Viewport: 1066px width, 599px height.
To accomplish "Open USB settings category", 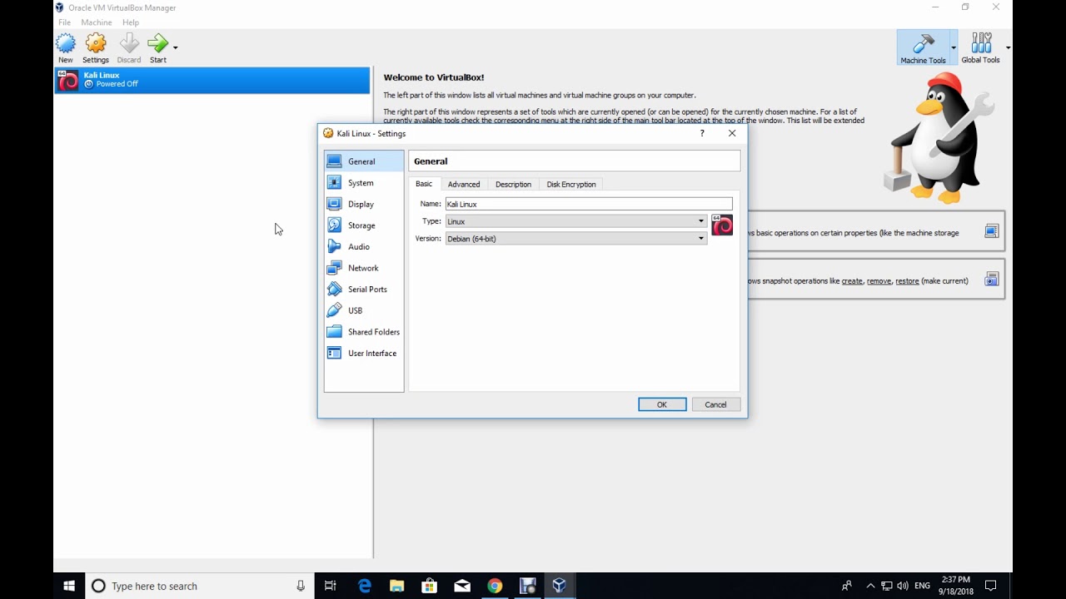I will tap(364, 310).
